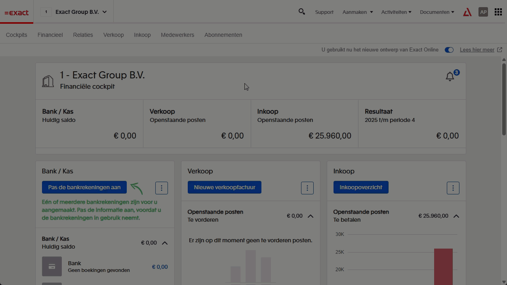Image resolution: width=507 pixels, height=285 pixels.
Task: Open the Exact Group B.V. company dropdown
Action: (x=81, y=12)
